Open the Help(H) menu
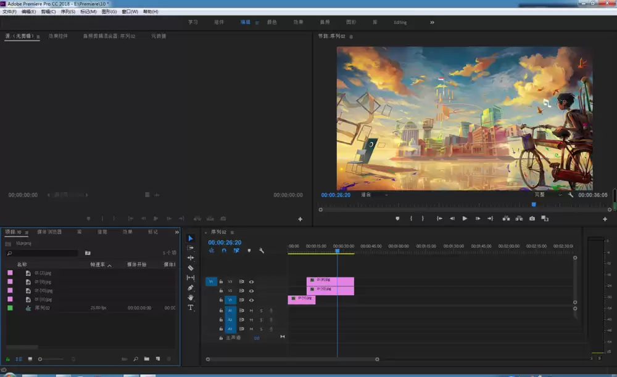Viewport: 617px width, 377px height. coord(151,12)
